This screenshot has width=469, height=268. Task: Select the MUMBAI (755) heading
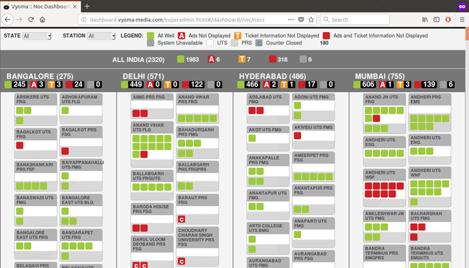(x=380, y=76)
